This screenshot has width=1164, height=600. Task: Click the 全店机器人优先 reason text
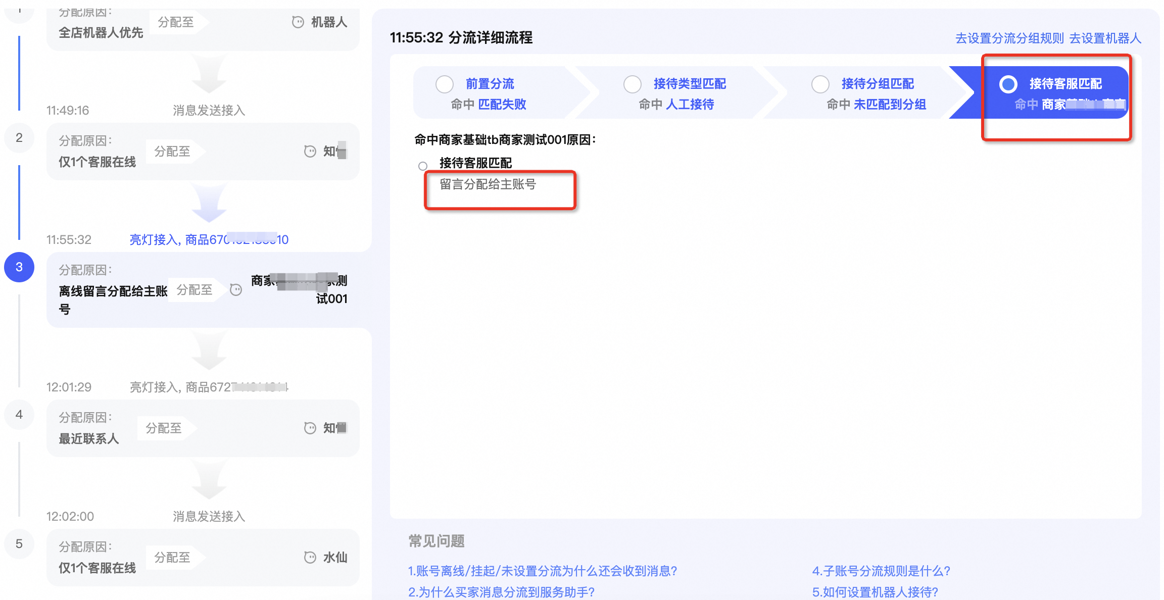tap(101, 33)
